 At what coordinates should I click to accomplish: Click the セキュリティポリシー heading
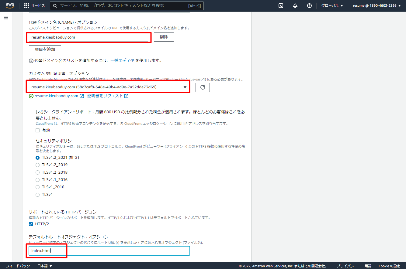click(x=56, y=141)
